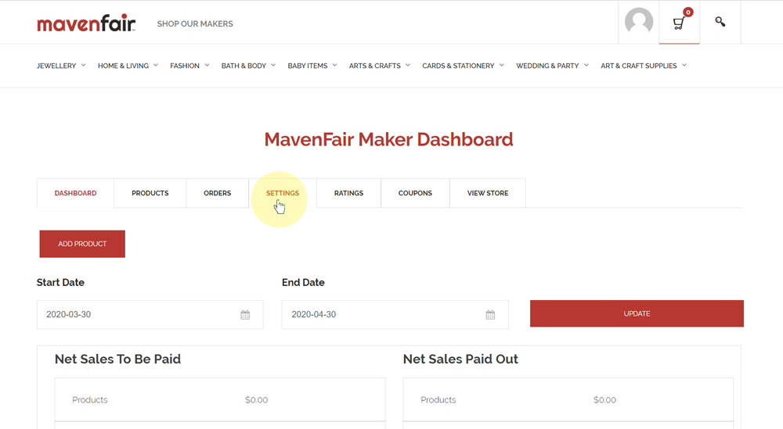The height and width of the screenshot is (429, 783).
Task: Click Products row under Net Sales To Be Paid
Action: (220, 399)
